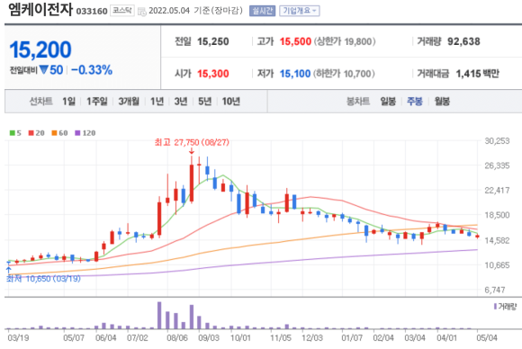Switch to the 일봉 candle chart
Screen dimensions: 522x349
click(x=388, y=101)
